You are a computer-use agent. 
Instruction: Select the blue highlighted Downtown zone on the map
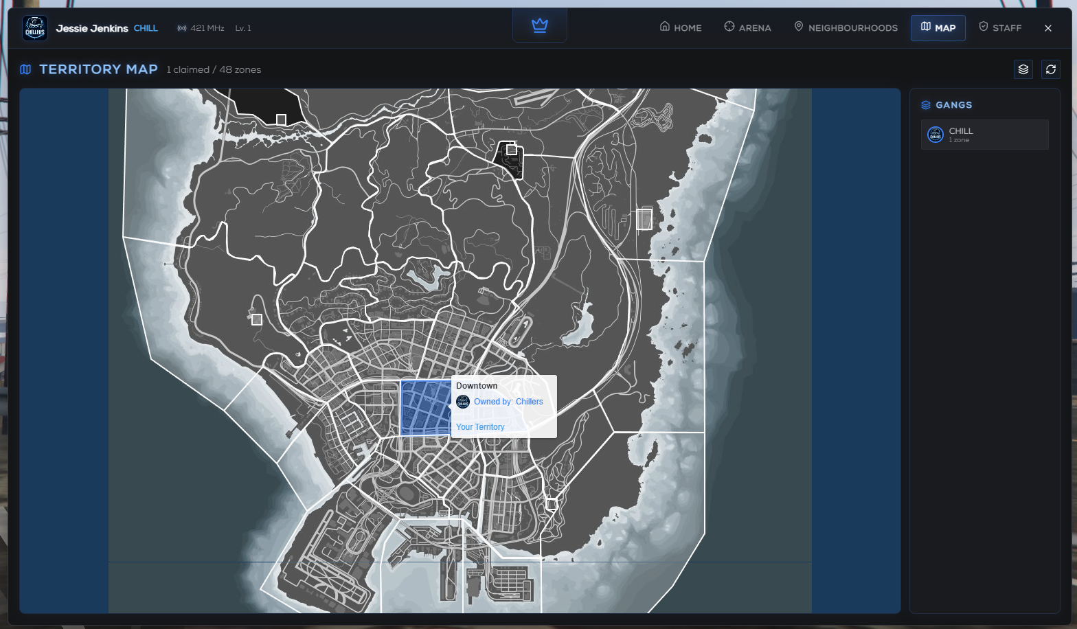point(426,408)
